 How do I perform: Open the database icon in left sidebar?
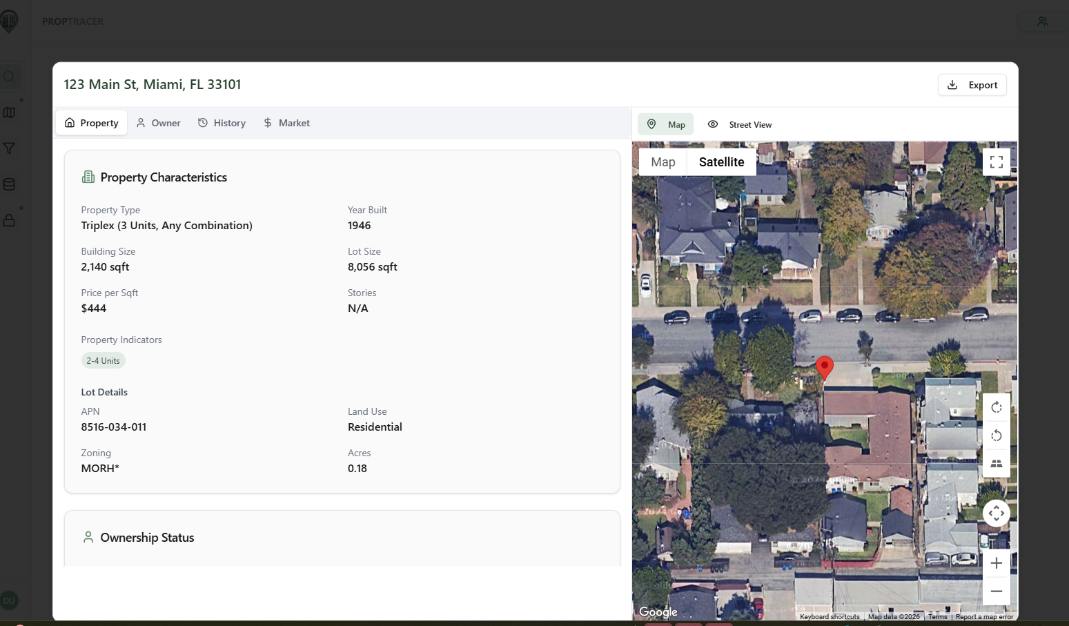pyautogui.click(x=9, y=184)
